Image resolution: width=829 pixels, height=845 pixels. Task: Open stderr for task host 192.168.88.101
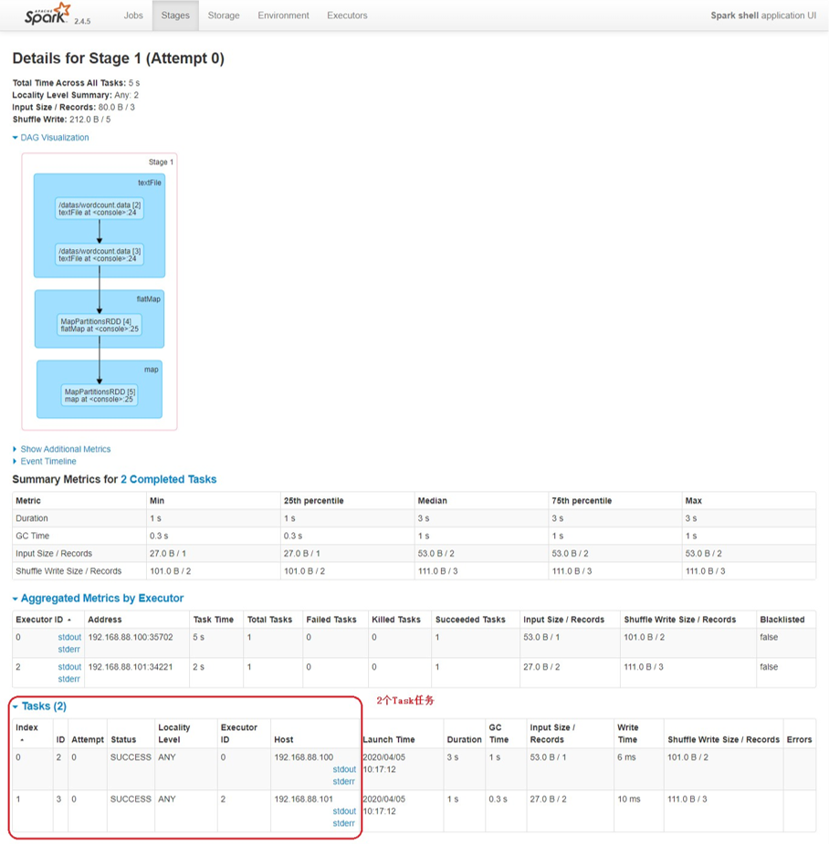click(343, 823)
